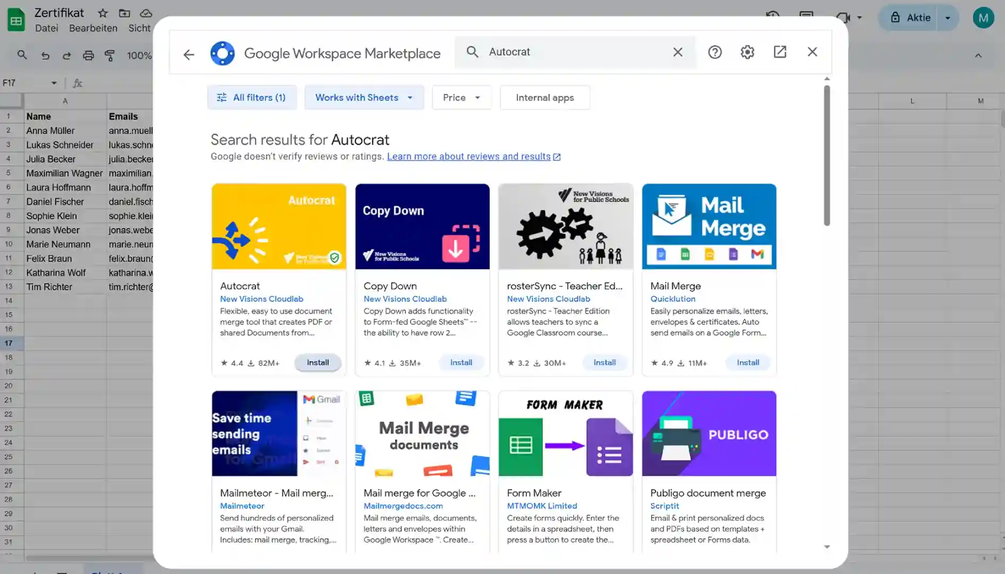Open the Mailmergedocs.com developer link
1005x574 pixels.
[403, 506]
